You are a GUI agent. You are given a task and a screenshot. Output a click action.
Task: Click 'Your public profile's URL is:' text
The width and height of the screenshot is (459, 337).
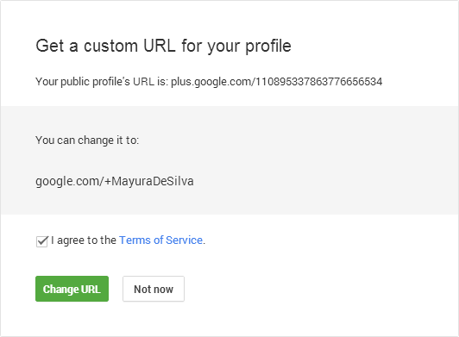[102, 82]
